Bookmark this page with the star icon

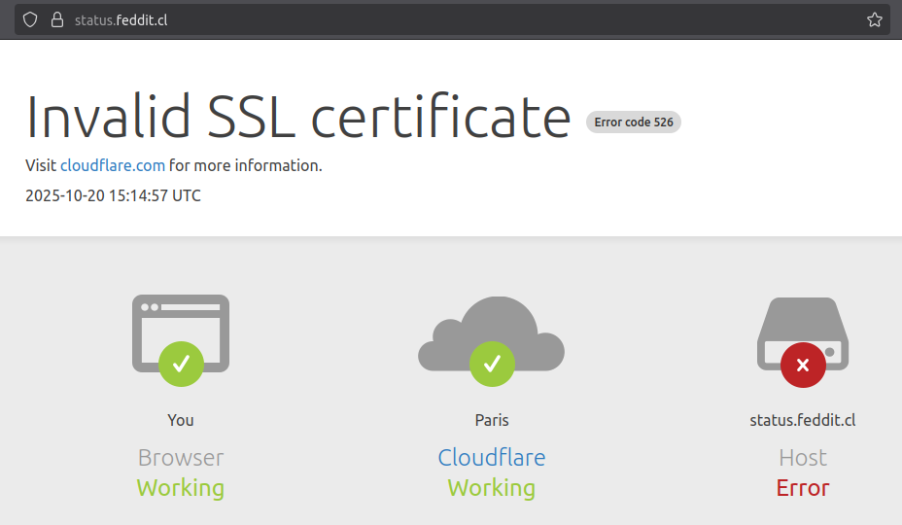(x=874, y=19)
